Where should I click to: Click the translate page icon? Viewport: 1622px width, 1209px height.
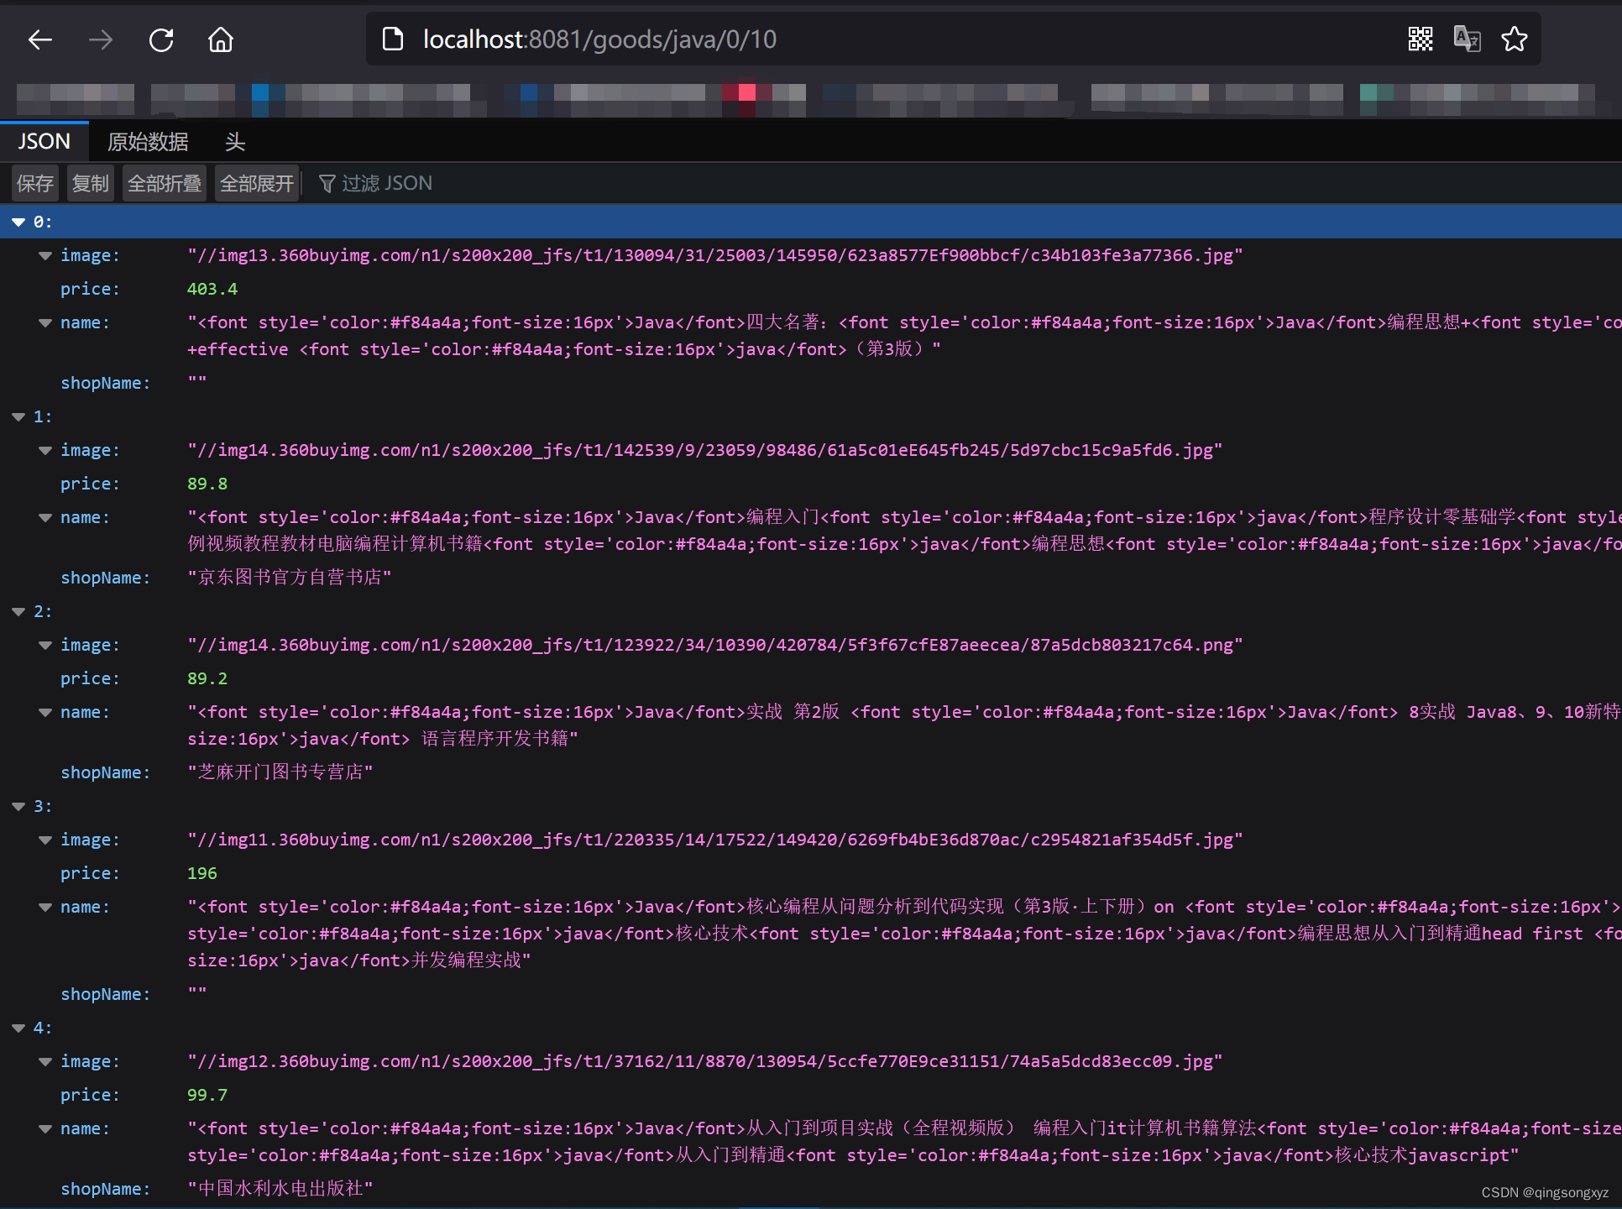(1467, 39)
